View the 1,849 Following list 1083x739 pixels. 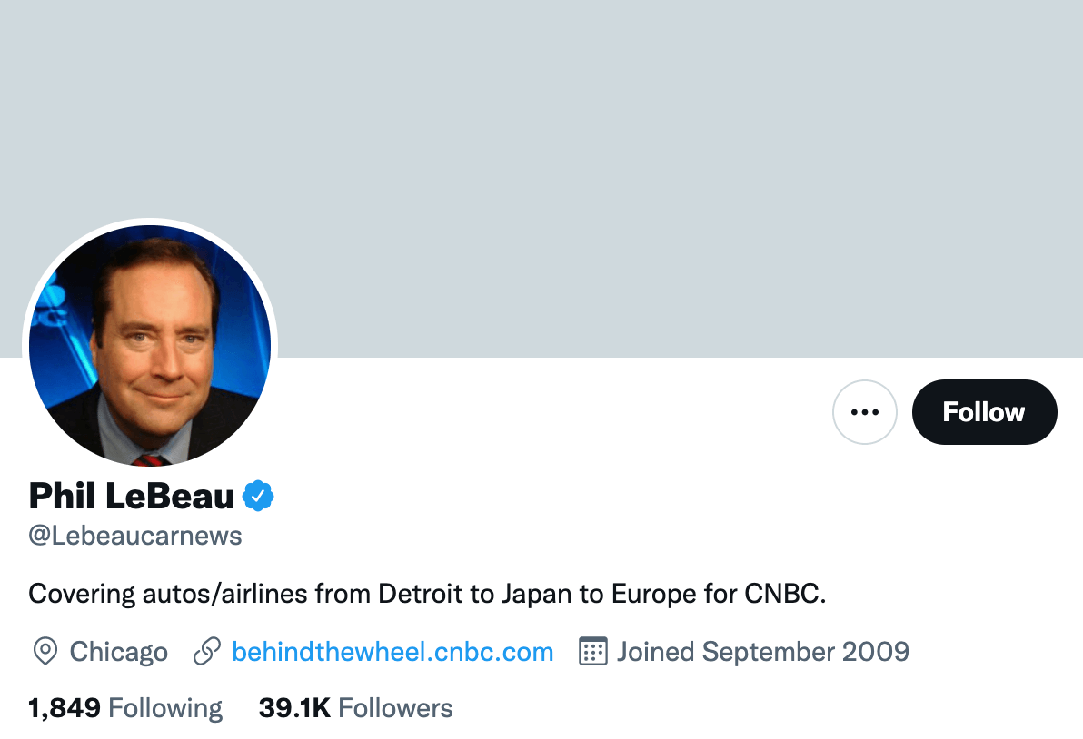click(125, 708)
